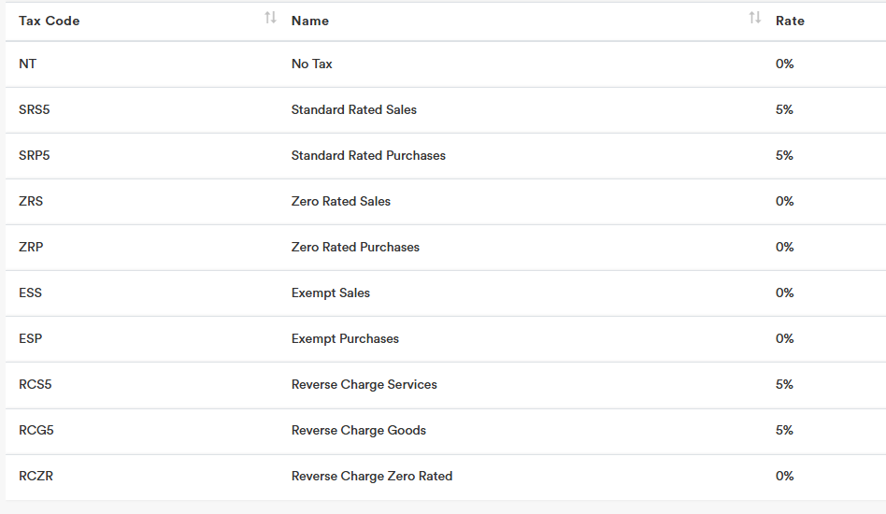Click the Exempt Purchases name

tap(345, 339)
